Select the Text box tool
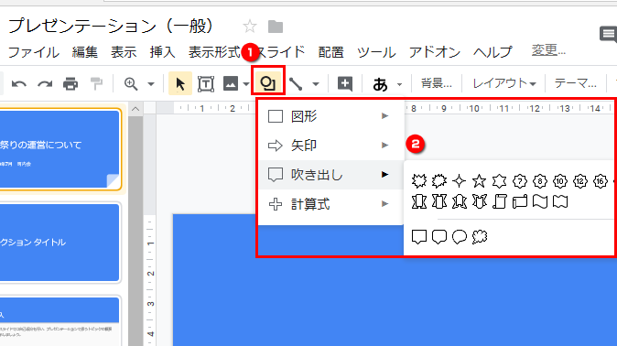617x346 pixels. [206, 84]
